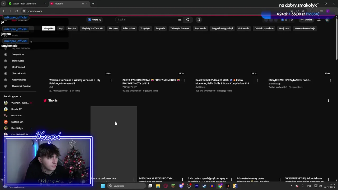This screenshot has height=190, width=338.
Task: Open Welcome to Poland video title
Action: click(x=75, y=82)
